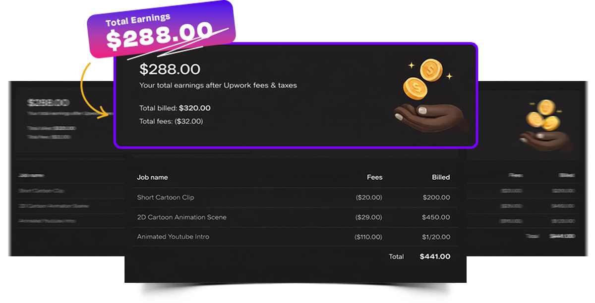
Task: Click the ($20.00) fee amount
Action: tap(369, 198)
